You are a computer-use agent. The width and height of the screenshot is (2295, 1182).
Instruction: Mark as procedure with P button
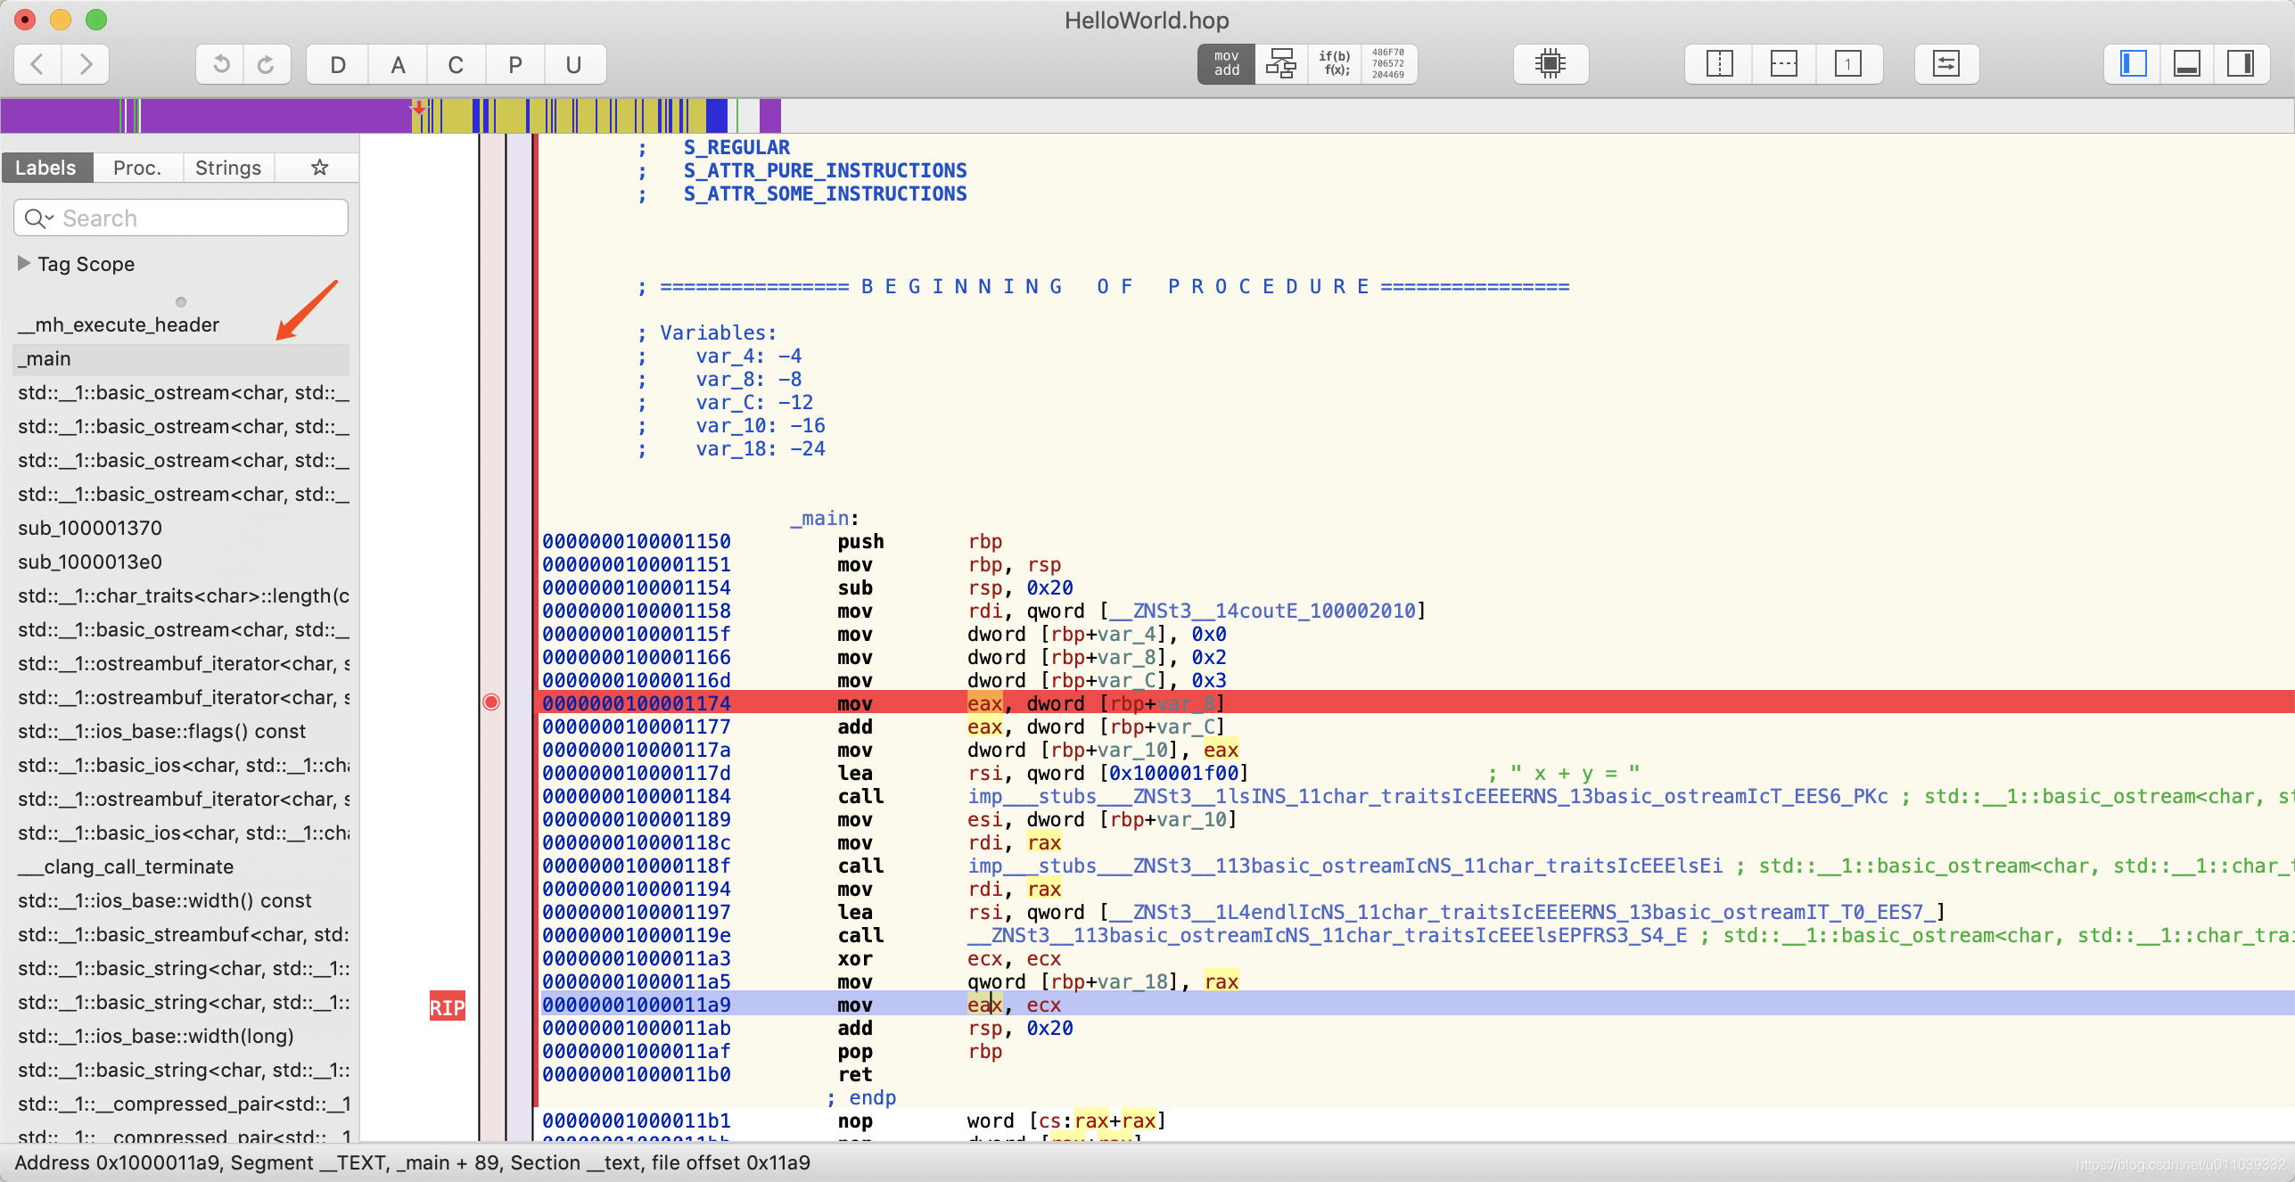coord(514,64)
